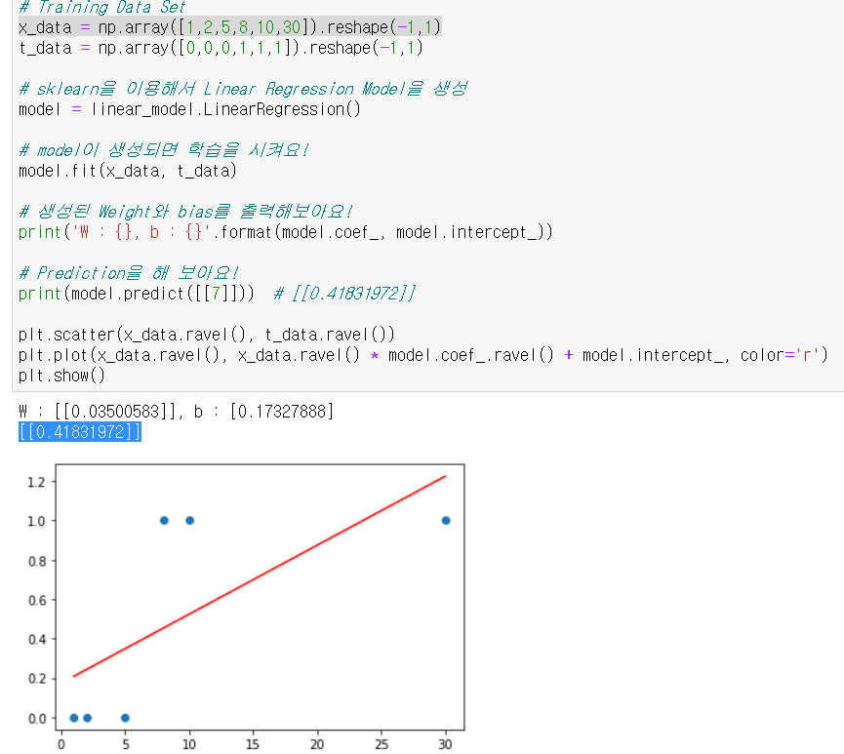This screenshot has width=844, height=754.
Task: Click the scatter point at x=10
Action: [x=189, y=521]
